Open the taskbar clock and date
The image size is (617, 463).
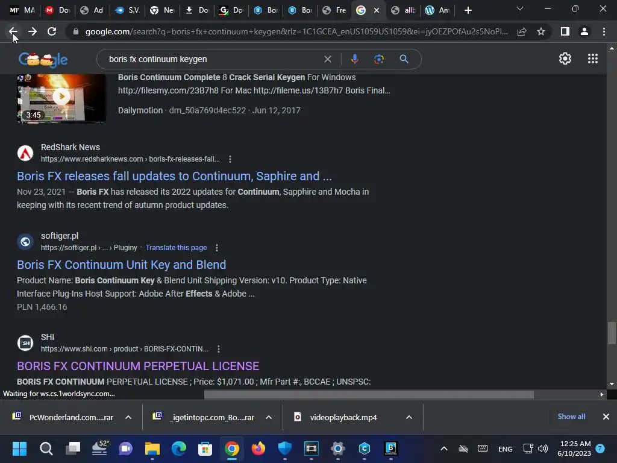574,449
